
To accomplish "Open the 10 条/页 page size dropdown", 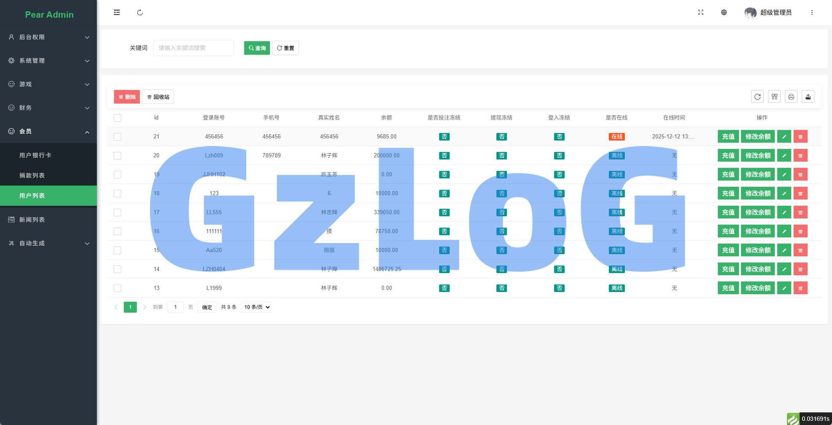I will coord(256,307).
